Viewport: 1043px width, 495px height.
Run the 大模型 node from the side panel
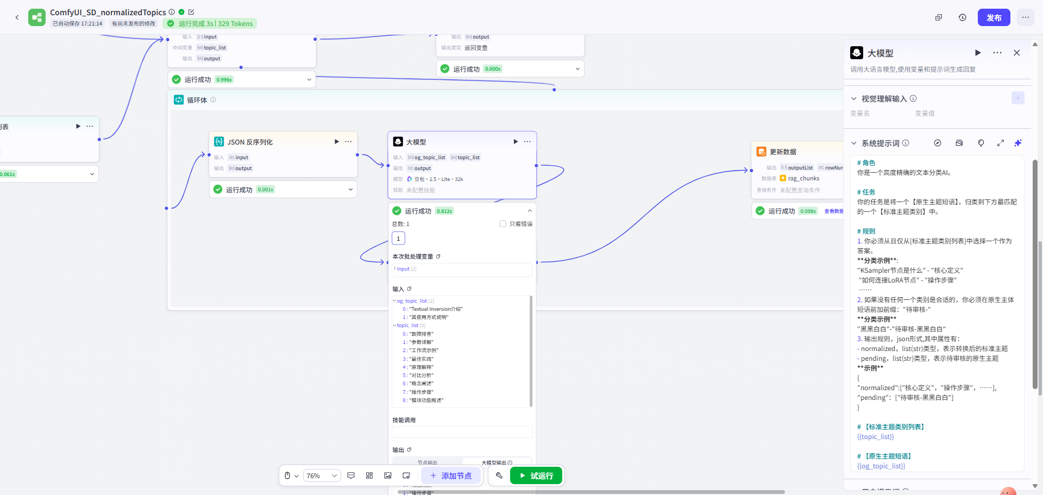pyautogui.click(x=977, y=53)
